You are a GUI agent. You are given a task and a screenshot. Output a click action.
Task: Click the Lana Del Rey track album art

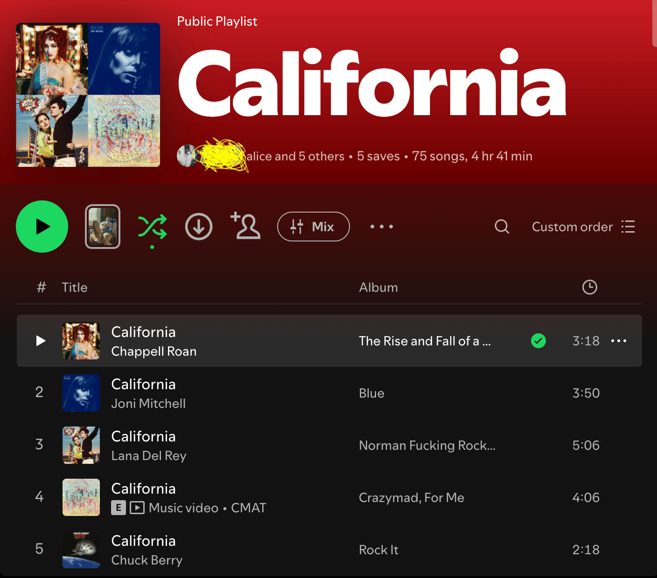pyautogui.click(x=81, y=445)
